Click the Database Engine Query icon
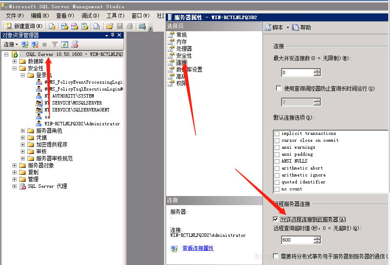This screenshot has width=390, height=265. click(52, 26)
